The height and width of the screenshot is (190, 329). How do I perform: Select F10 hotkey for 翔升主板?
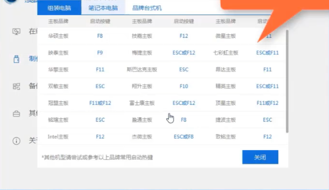click(184, 86)
